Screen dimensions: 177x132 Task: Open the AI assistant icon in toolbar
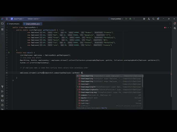pos(144,19)
